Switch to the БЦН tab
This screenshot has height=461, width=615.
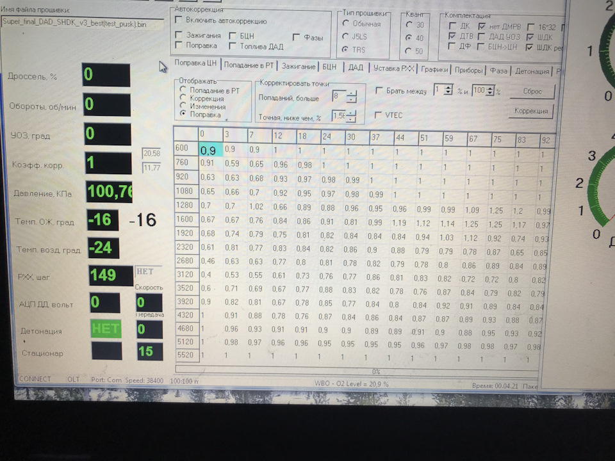tap(329, 67)
